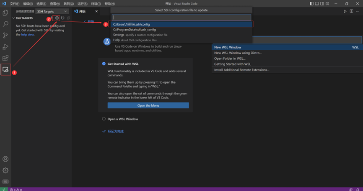The image size is (363, 191).
Task: Open the 转到 menu
Action: pos(68,4)
